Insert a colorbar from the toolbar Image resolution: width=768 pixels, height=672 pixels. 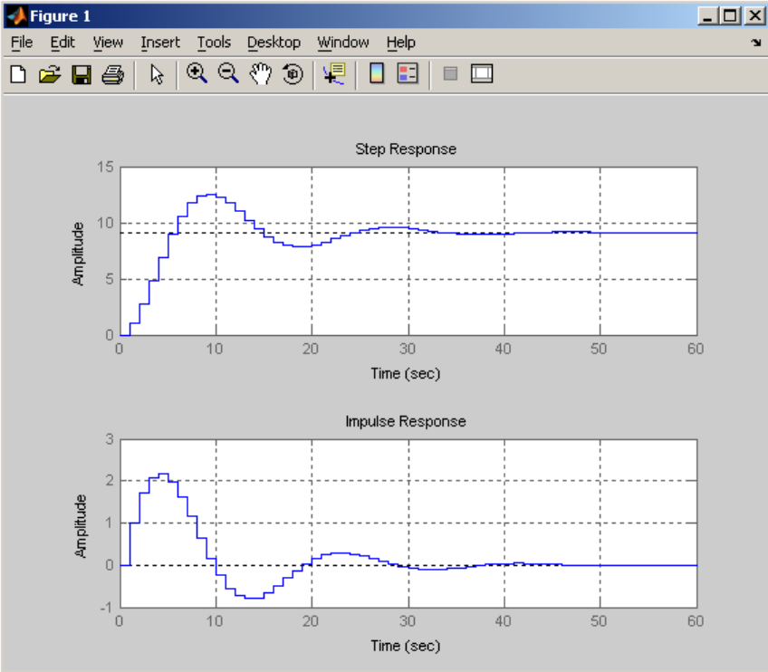tap(377, 73)
